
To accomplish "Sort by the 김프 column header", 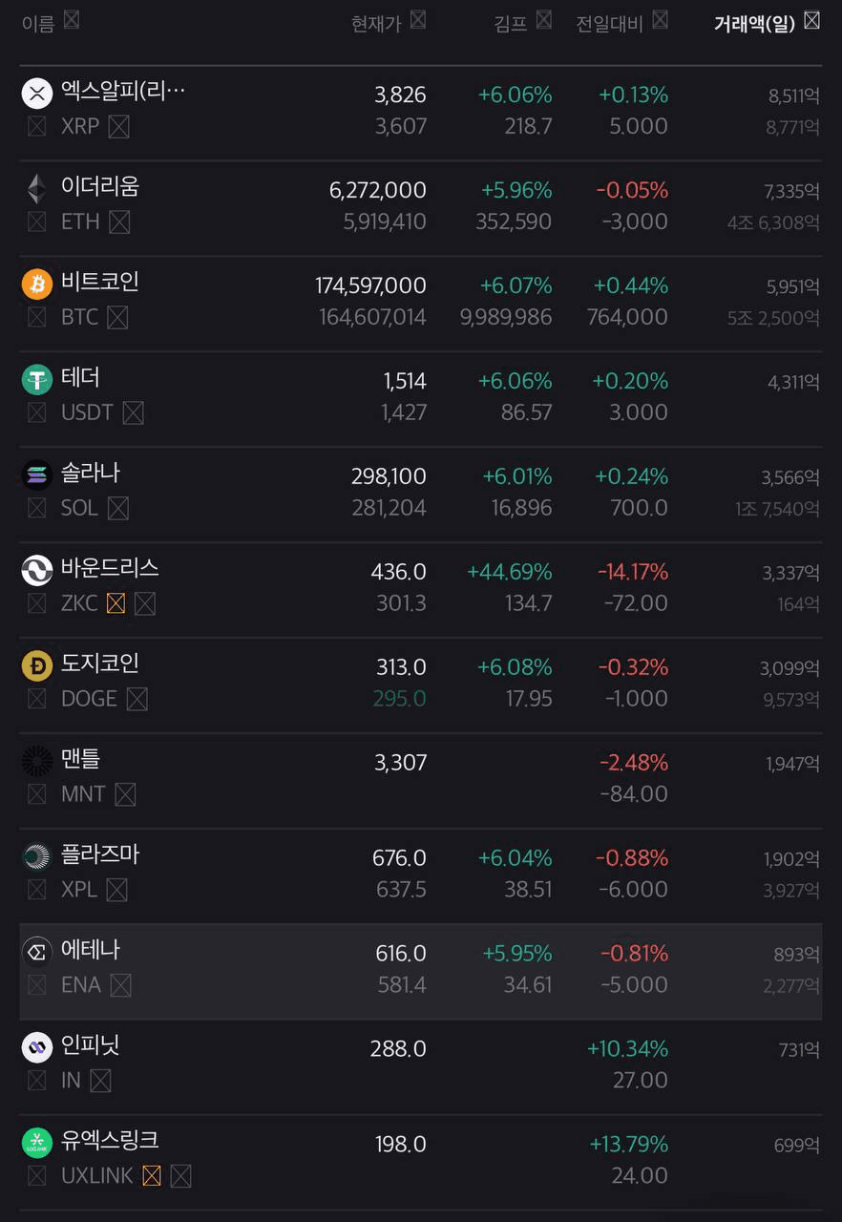I will [511, 24].
